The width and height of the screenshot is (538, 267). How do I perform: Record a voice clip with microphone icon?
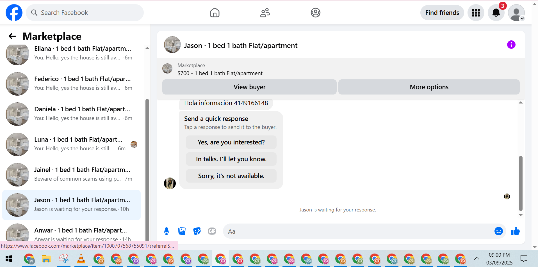(167, 231)
